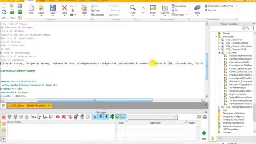Screen dimensions: 256x144
Task: Click the quick-access new page icon
Action: coord(4,6)
